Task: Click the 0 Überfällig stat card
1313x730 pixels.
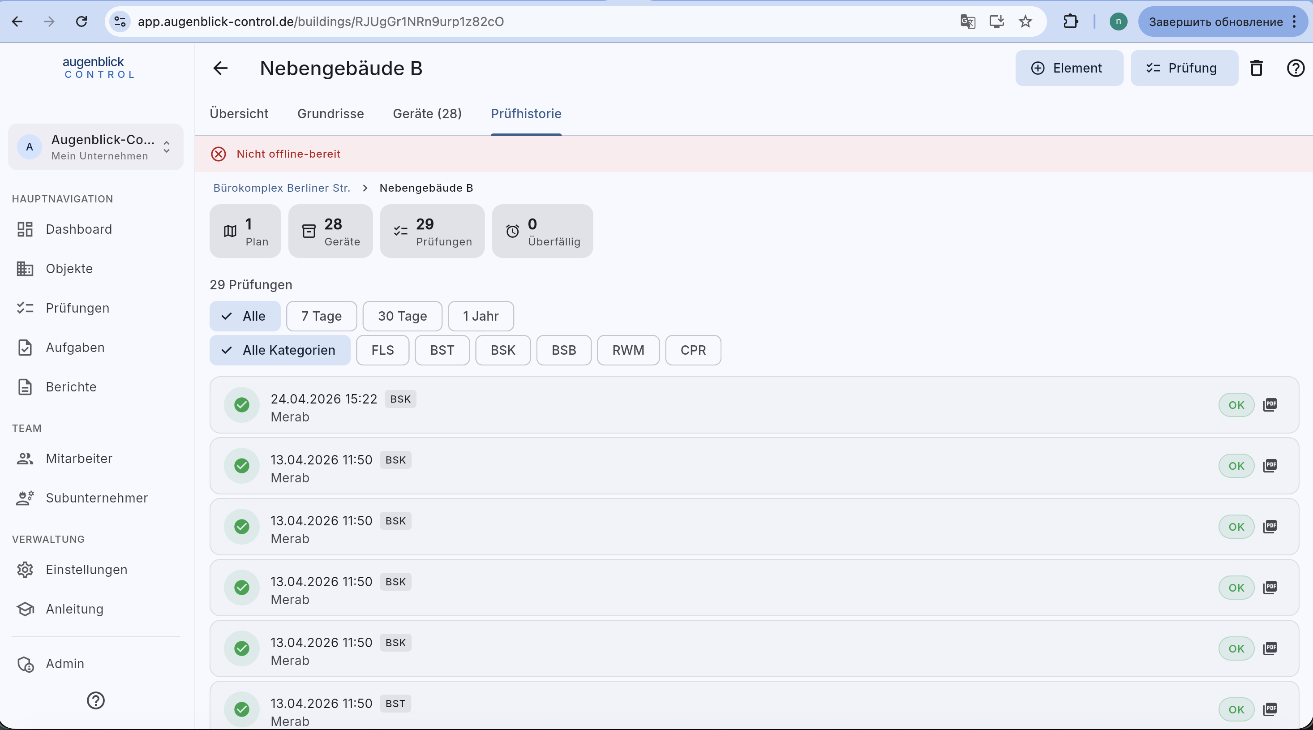Action: [x=542, y=231]
